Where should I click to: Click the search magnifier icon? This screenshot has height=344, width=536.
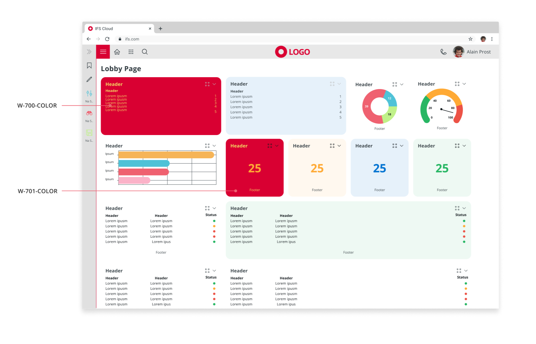pos(145,52)
